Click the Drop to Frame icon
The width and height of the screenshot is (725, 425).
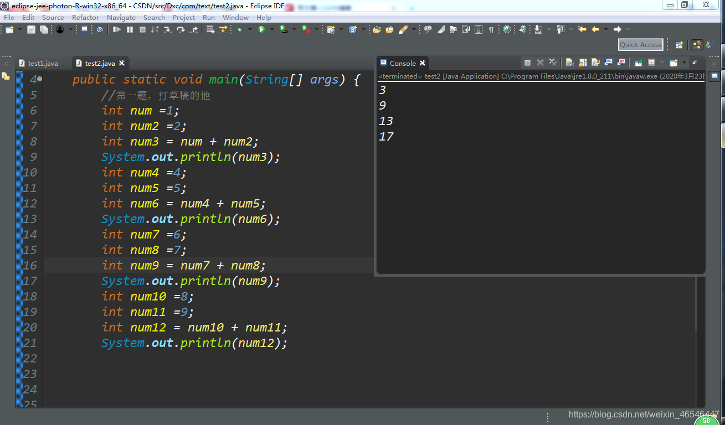[x=210, y=29]
